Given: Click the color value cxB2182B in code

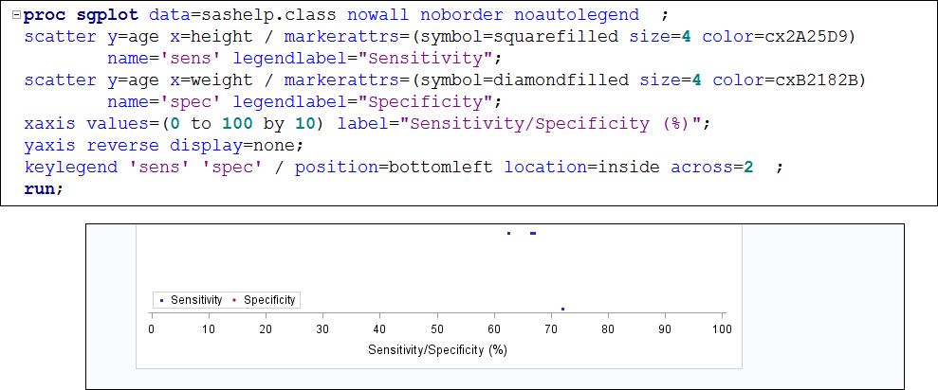Looking at the screenshot, I should click(x=820, y=80).
